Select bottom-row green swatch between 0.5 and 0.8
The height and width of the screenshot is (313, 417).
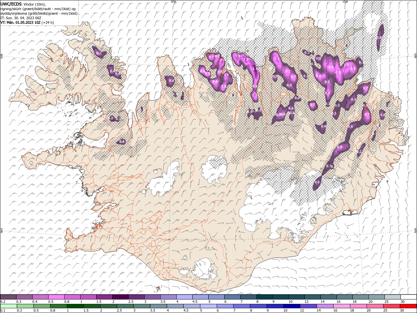tap(42, 306)
